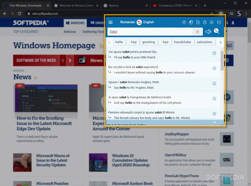Click the Softpedia S extension icon
Screen dimensions: 251x186
pos(239,14)
